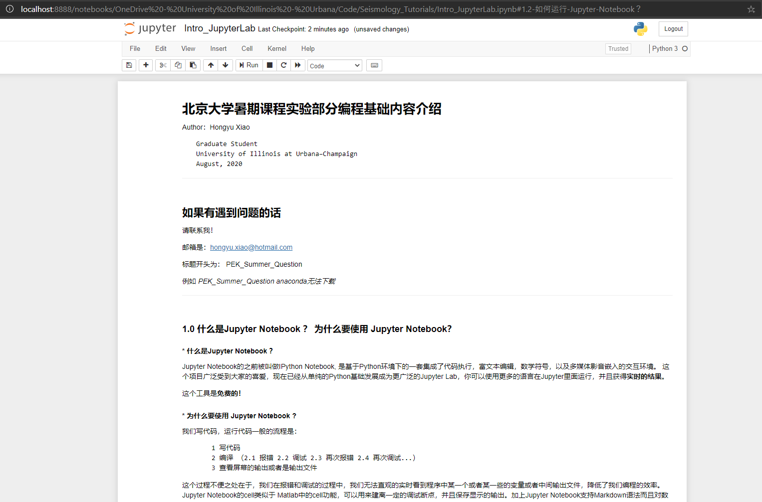The width and height of the screenshot is (762, 502).
Task: Open the Help menu
Action: [308, 48]
